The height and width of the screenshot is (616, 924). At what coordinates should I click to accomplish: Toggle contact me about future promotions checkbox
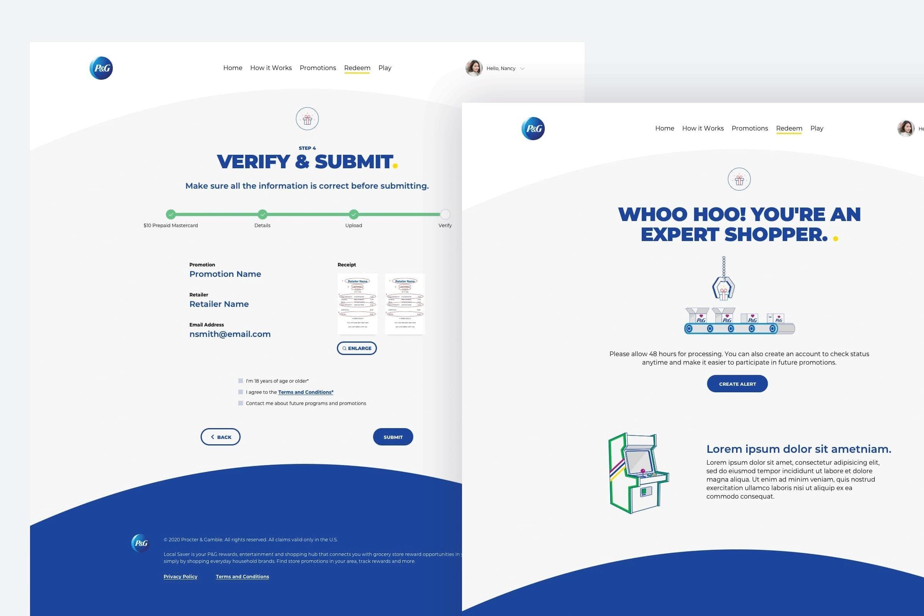click(x=239, y=404)
